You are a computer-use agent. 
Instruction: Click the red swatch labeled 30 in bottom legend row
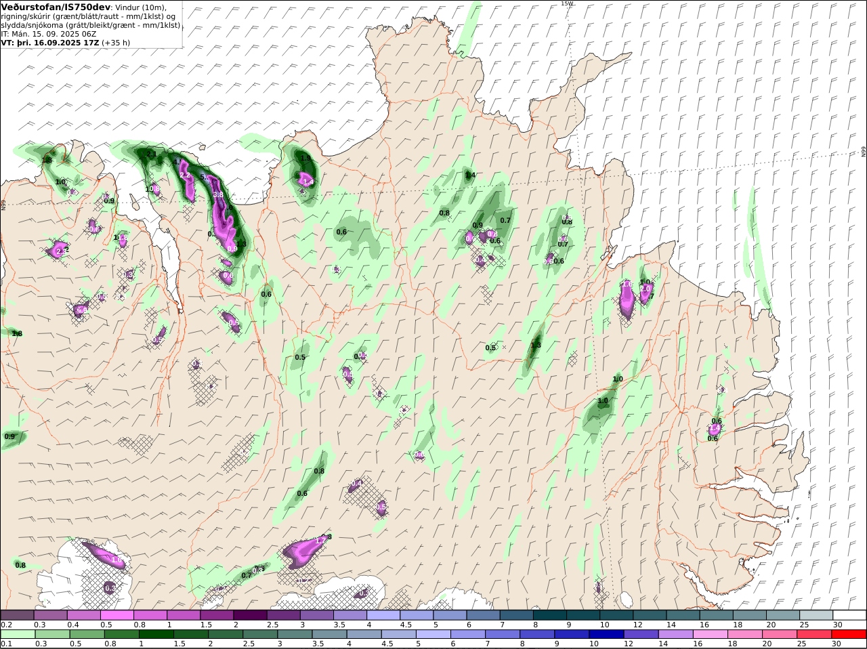pos(849,635)
